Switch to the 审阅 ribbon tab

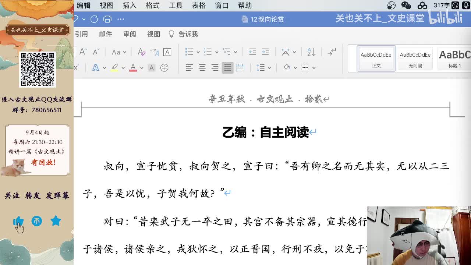pos(130,34)
